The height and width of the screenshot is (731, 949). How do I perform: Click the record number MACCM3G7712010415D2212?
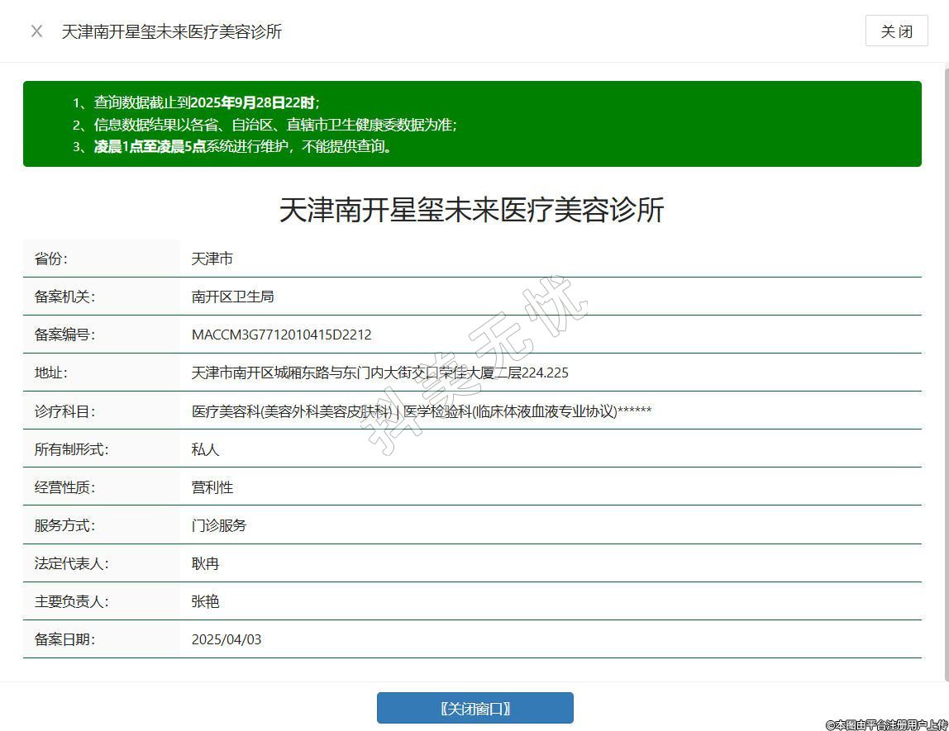click(281, 335)
